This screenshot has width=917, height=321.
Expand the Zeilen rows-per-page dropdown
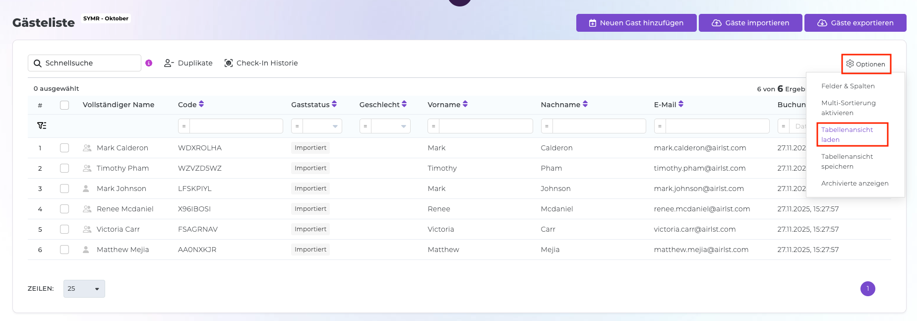84,289
